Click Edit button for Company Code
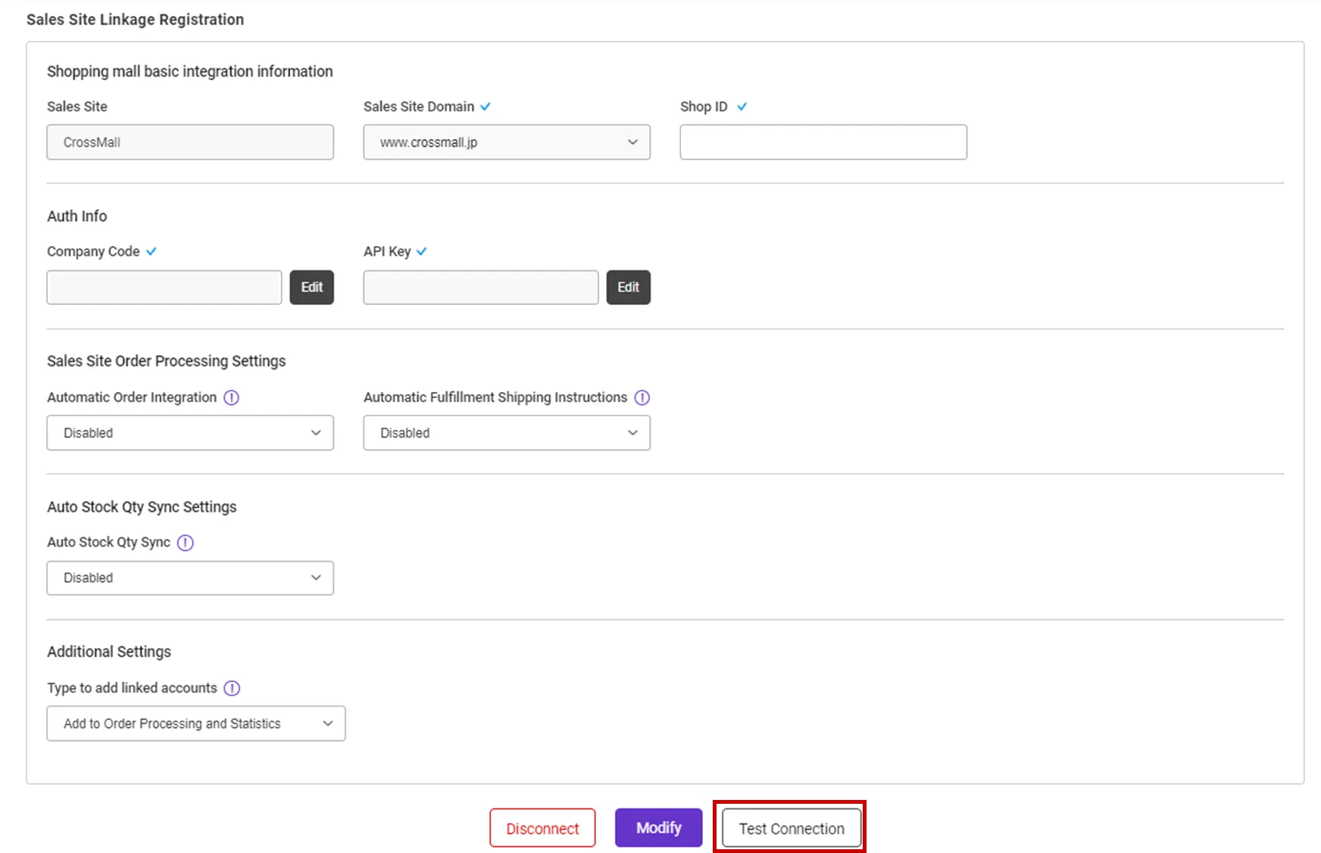 tap(311, 288)
